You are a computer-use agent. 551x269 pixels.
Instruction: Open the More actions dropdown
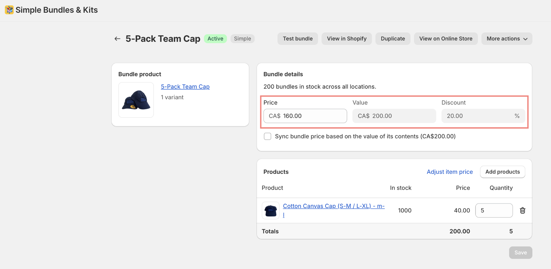[507, 39]
